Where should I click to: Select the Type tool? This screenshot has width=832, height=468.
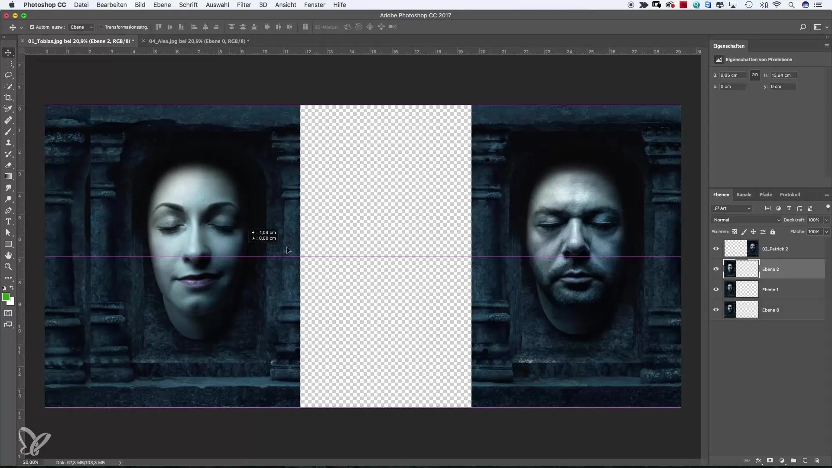coord(8,221)
